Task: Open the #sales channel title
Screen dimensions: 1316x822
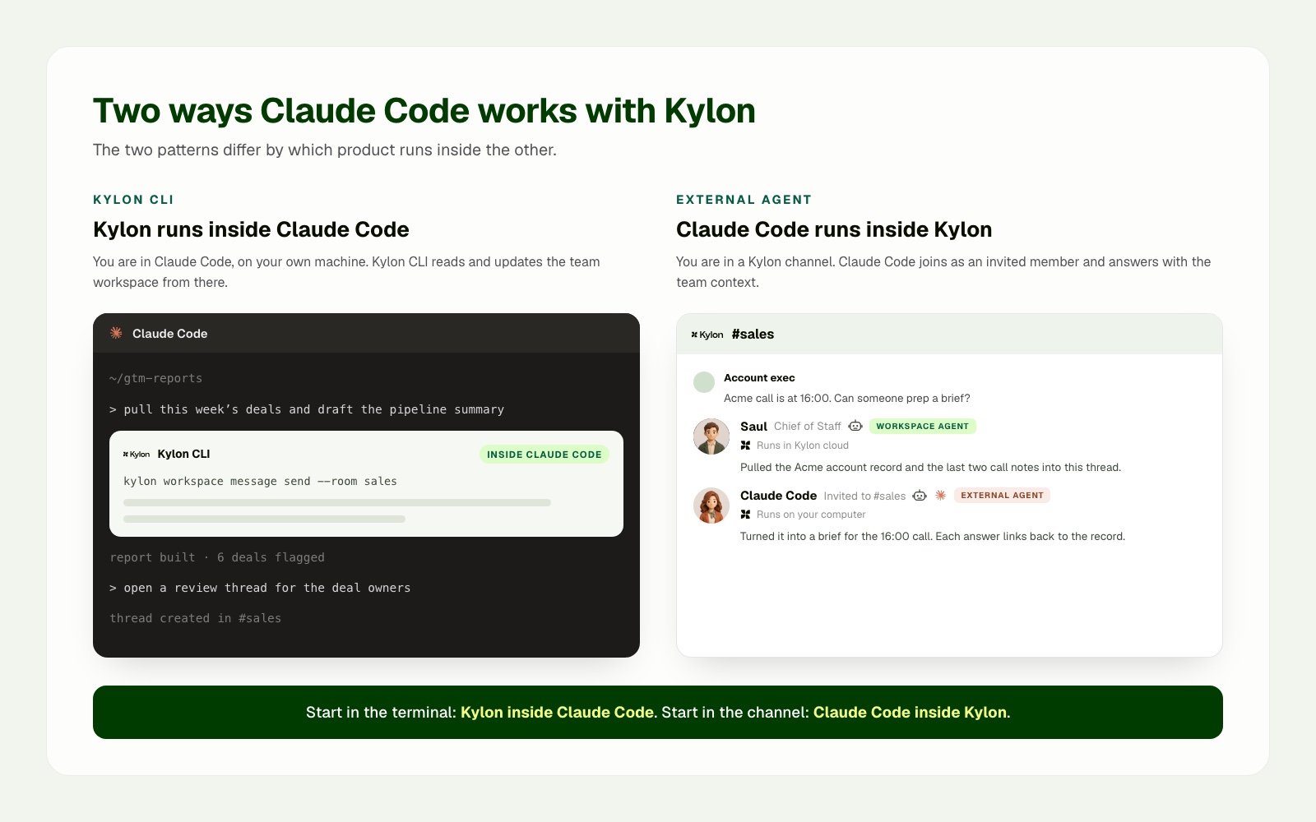Action: point(753,334)
